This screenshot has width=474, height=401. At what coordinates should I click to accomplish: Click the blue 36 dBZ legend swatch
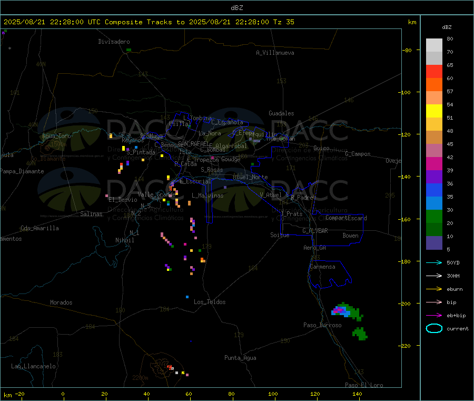coord(434,190)
